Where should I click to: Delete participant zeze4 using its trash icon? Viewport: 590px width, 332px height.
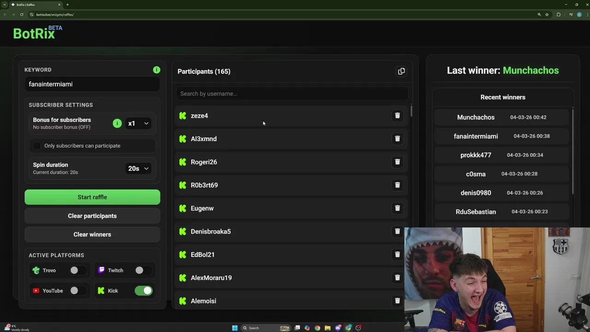[x=397, y=115]
